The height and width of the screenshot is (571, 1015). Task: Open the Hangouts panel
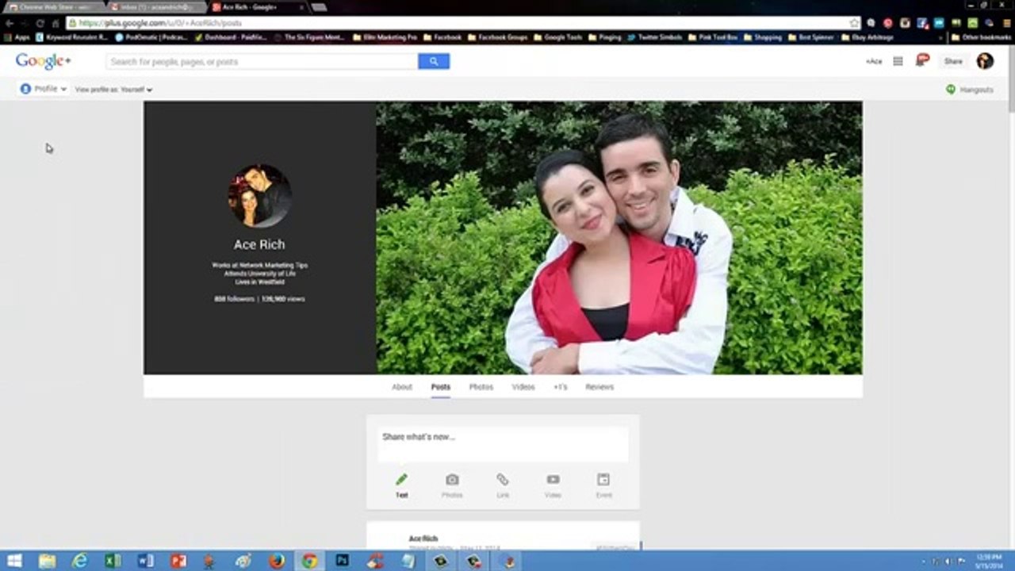969,90
